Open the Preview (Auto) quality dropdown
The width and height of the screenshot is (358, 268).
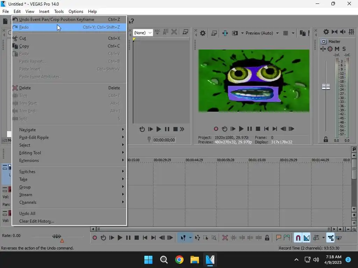tap(262, 33)
